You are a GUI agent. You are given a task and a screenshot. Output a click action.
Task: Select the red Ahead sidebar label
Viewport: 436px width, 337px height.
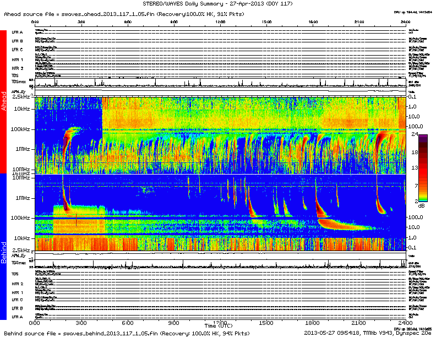point(4,102)
